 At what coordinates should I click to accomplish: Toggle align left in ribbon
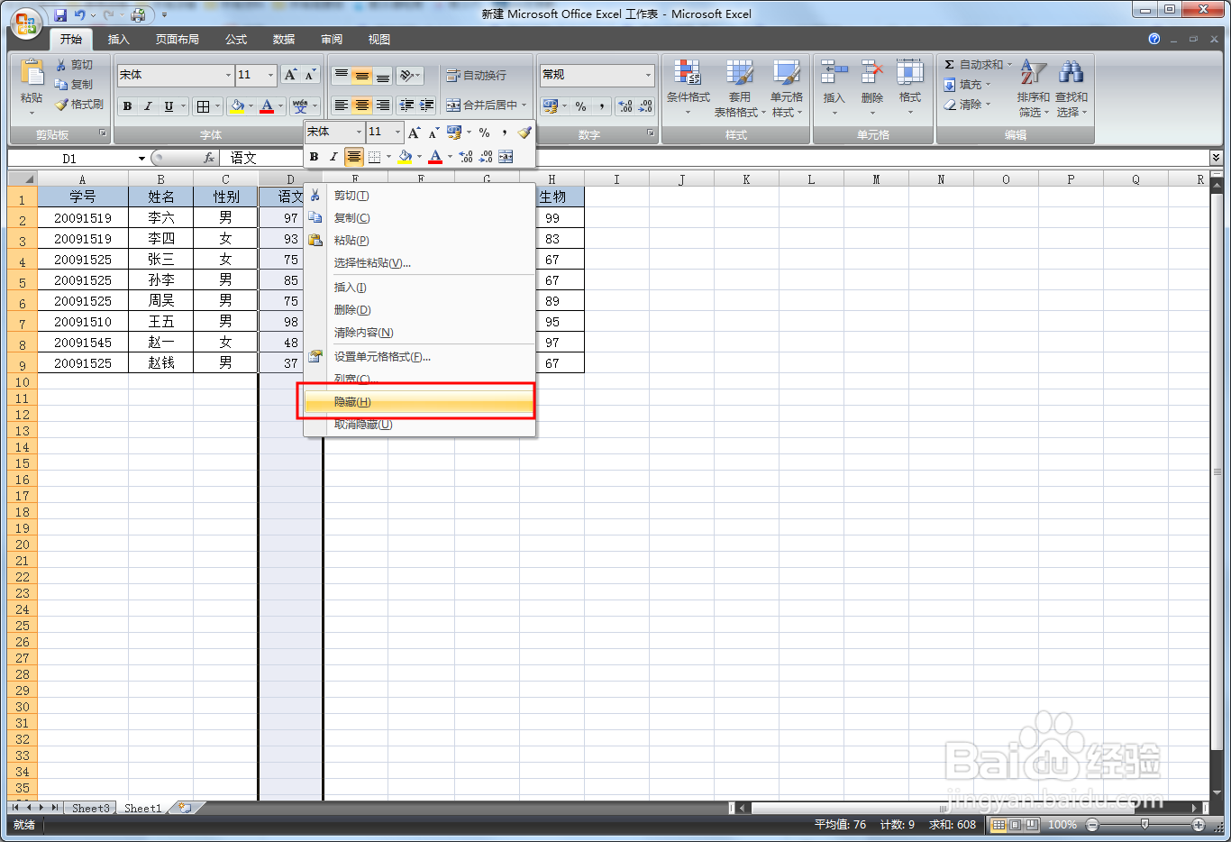click(341, 105)
